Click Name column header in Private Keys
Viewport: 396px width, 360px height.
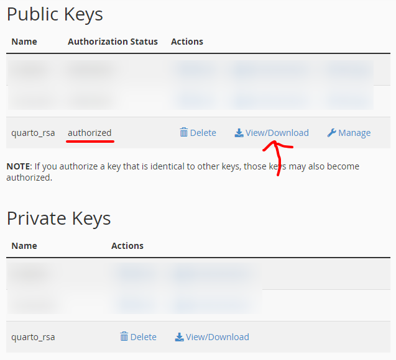pos(24,246)
